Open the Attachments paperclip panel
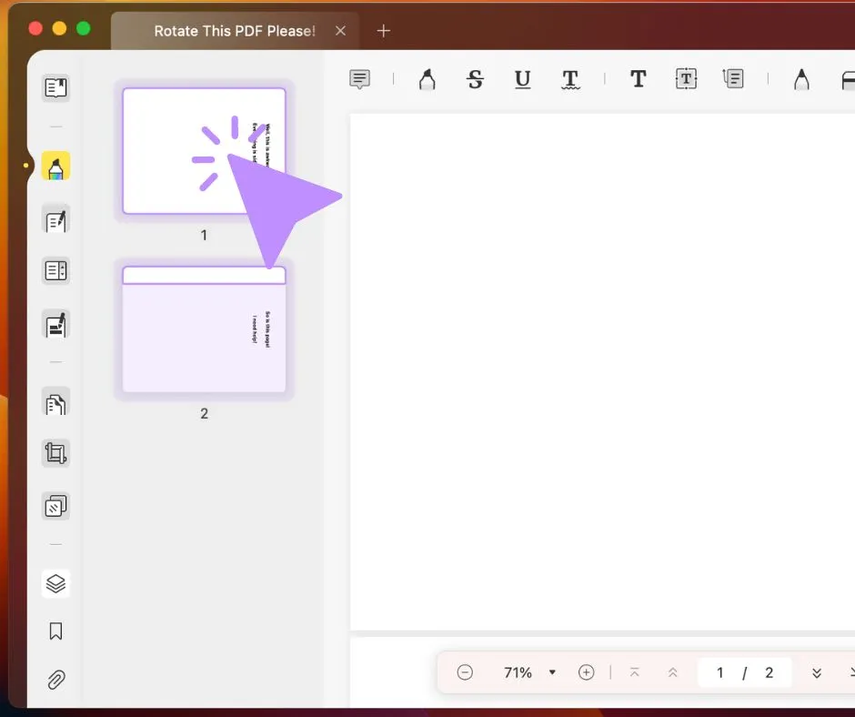855x717 pixels. coord(55,680)
